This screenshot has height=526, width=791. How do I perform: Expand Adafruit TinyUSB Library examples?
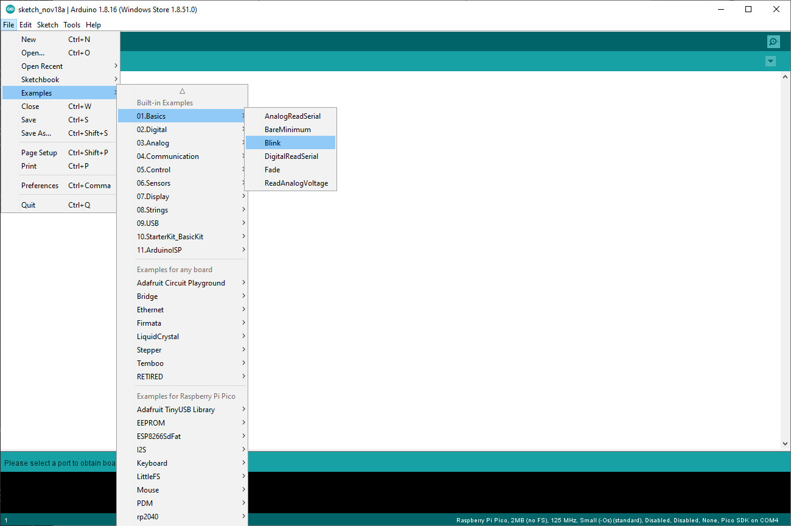[182, 409]
